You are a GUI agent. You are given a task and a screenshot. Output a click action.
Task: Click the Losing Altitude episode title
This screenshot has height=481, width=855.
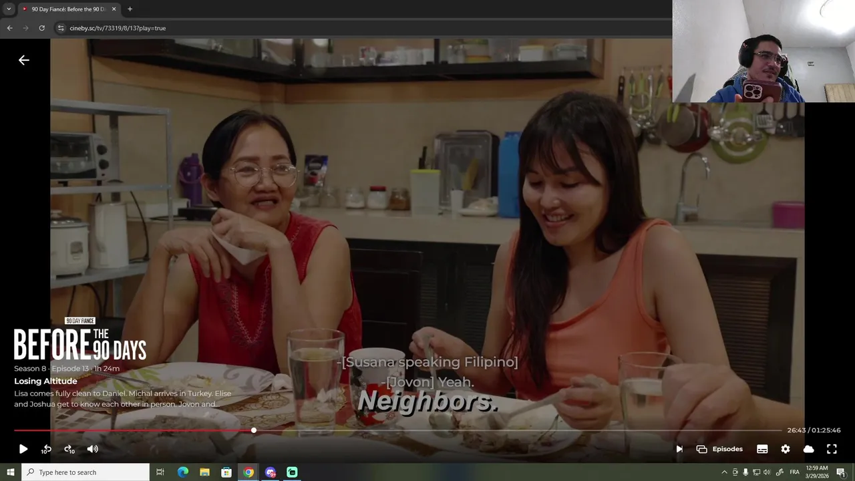pos(45,381)
